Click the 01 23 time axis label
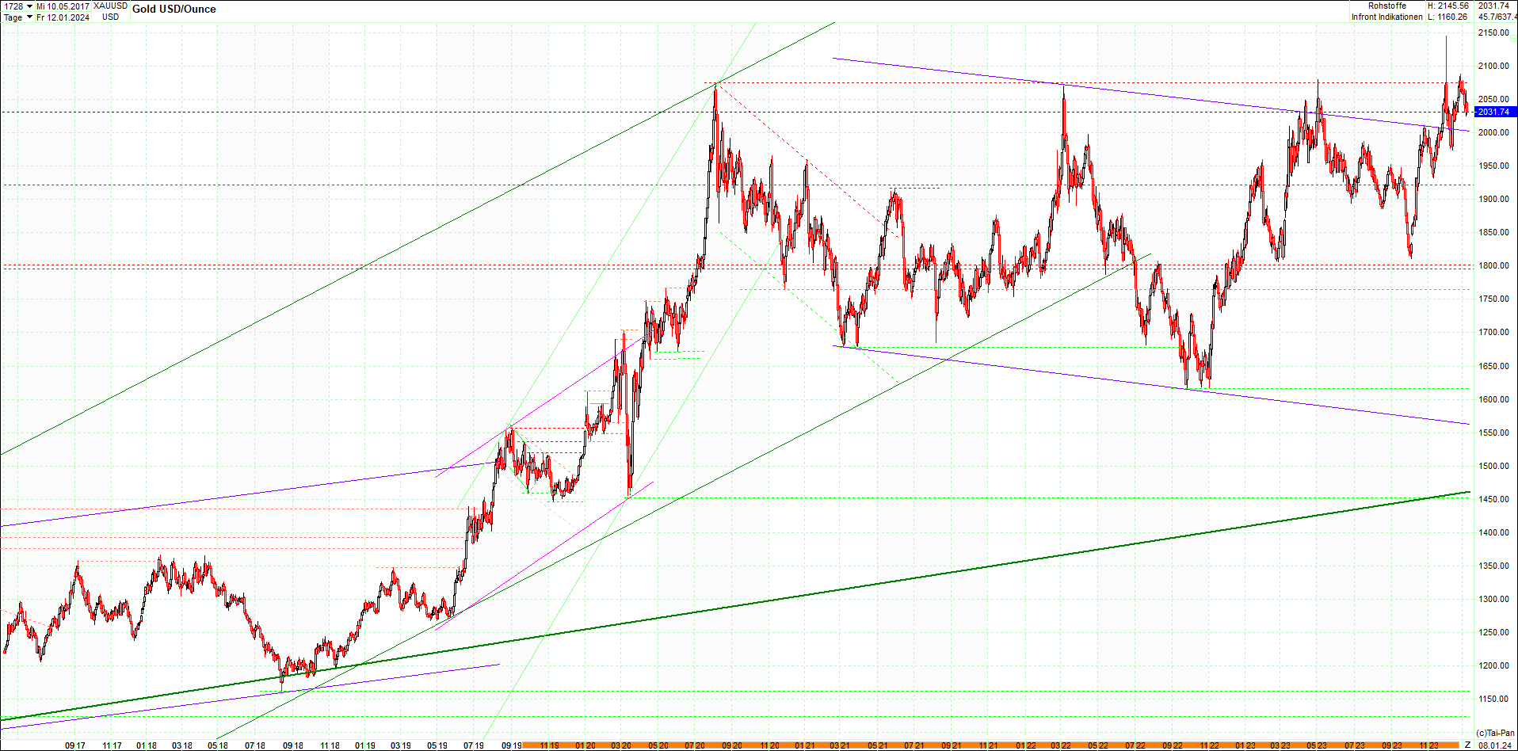The image size is (1518, 751). (1245, 745)
